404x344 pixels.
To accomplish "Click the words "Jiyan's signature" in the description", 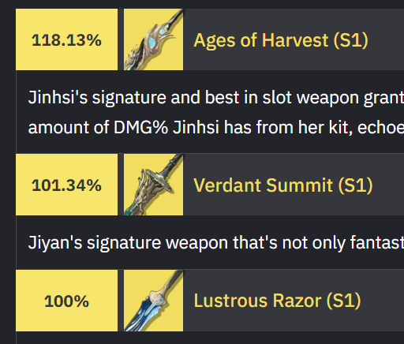I will [x=95, y=243].
